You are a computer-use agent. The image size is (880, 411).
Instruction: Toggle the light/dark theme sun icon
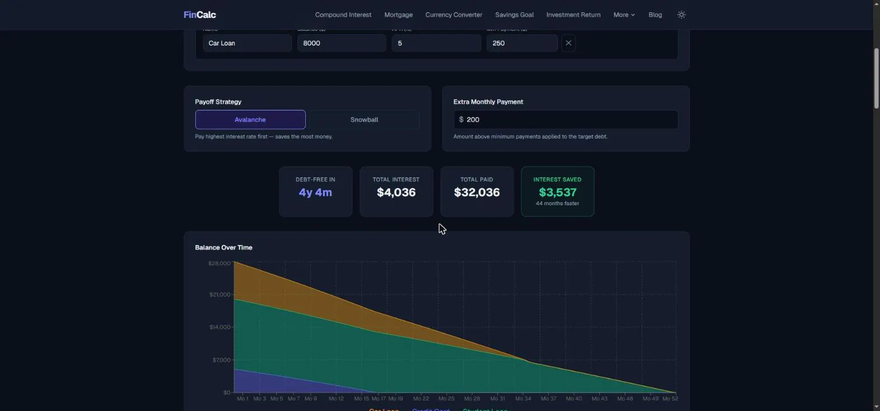pos(681,15)
